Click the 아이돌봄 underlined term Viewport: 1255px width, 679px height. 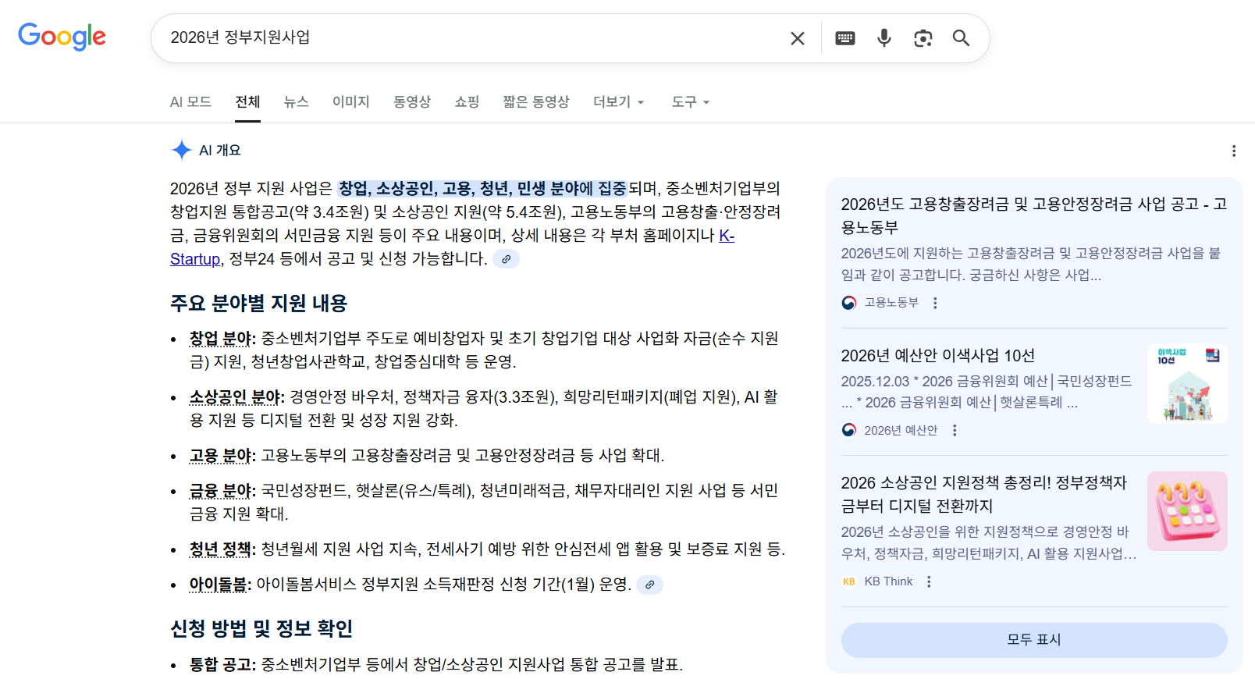click(220, 584)
